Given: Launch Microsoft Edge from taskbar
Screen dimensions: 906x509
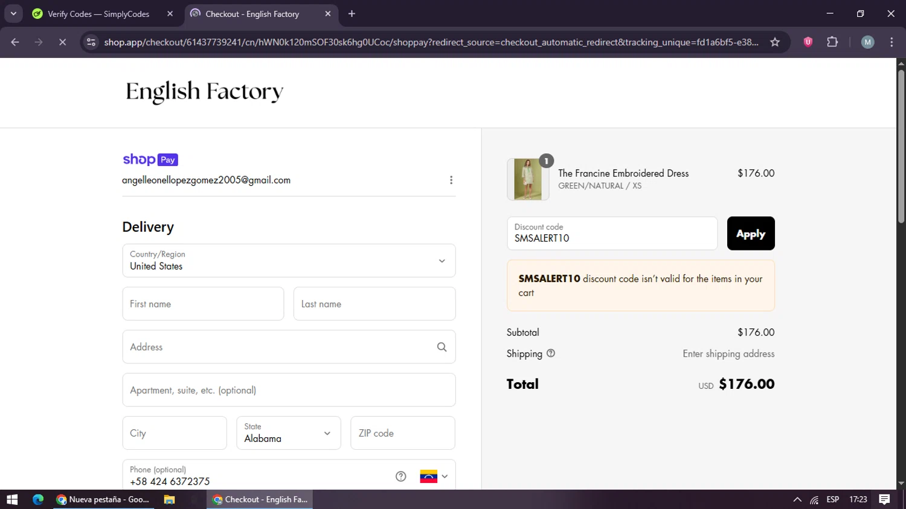Looking at the screenshot, I should pyautogui.click(x=38, y=499).
